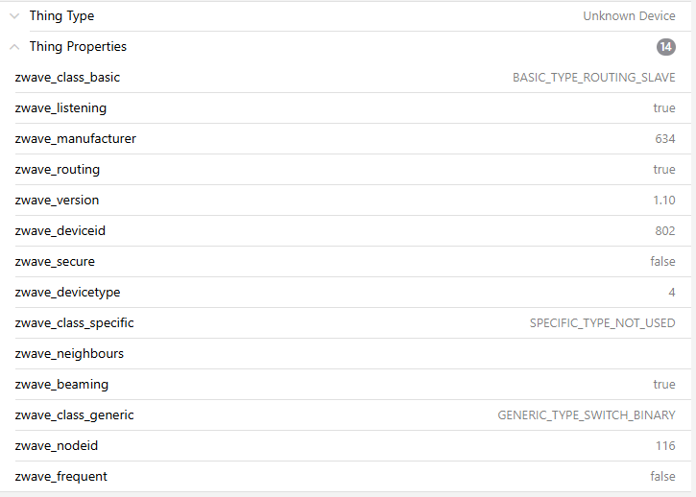Click the 14 properties count badge

coord(665,47)
